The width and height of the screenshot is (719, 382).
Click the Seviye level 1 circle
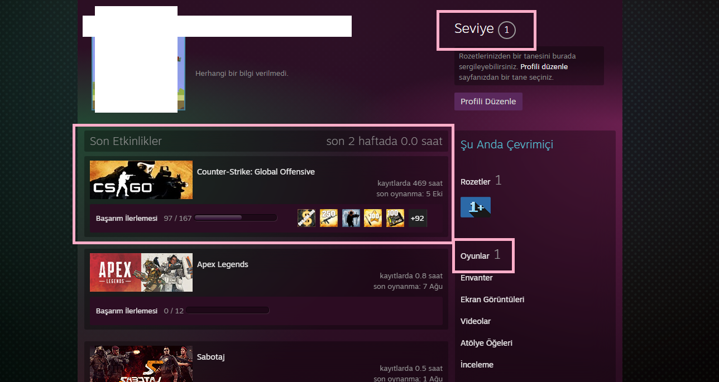click(507, 30)
